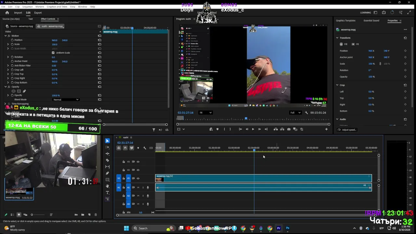
Task: Toggle Uniform Scale checkbox
Action: (x=53, y=53)
